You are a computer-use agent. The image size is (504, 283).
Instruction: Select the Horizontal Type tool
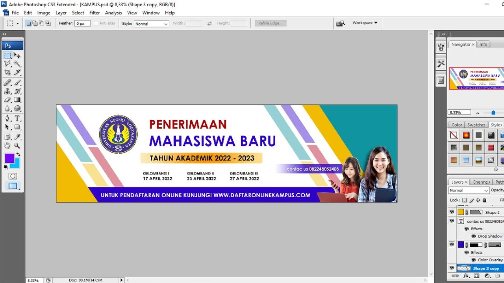pyautogui.click(x=17, y=118)
